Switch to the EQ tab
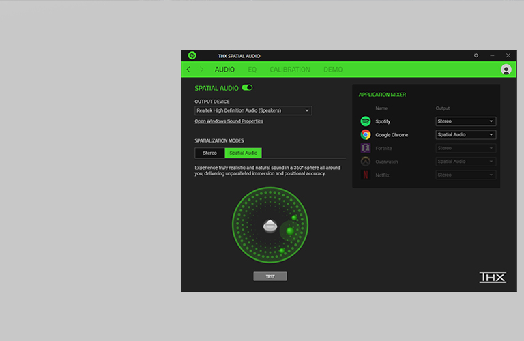This screenshot has height=341, width=524. click(252, 70)
